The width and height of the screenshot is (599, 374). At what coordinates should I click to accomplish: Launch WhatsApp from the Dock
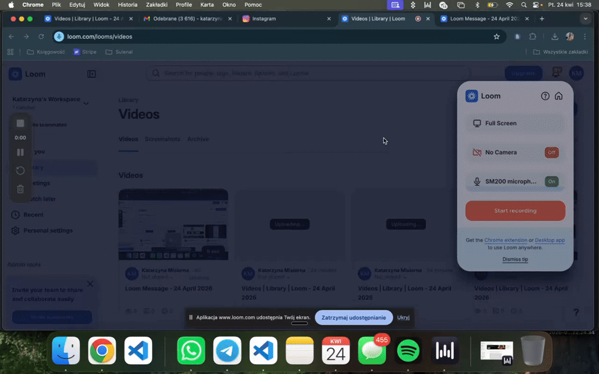pos(191,351)
